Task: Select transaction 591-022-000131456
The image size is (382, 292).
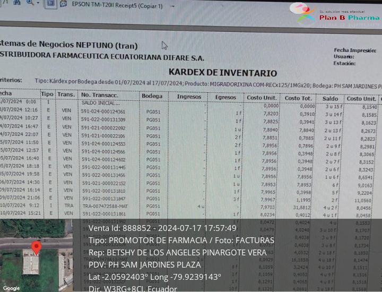Action: tap(103, 175)
